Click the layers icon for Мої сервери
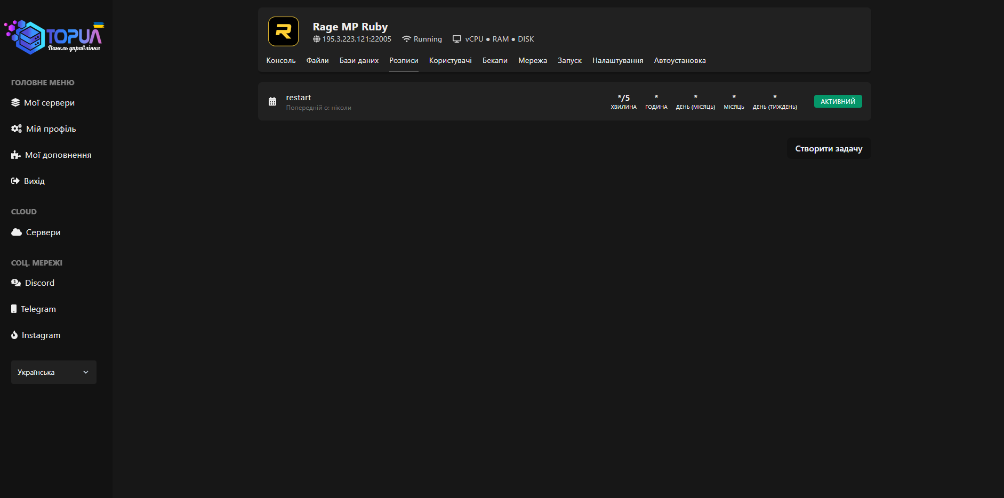1004x498 pixels. (x=15, y=103)
